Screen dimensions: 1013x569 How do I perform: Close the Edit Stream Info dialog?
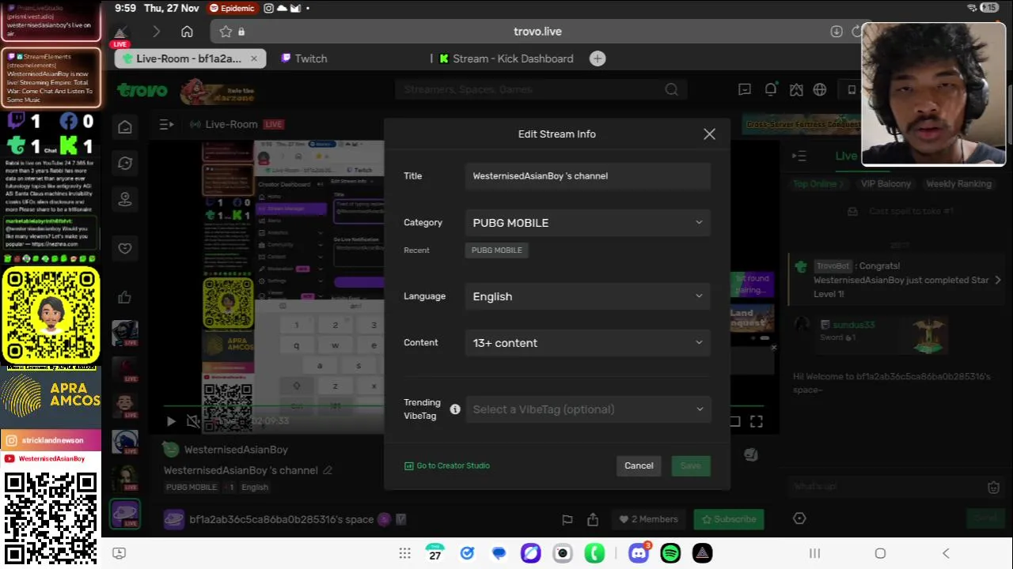(x=709, y=134)
